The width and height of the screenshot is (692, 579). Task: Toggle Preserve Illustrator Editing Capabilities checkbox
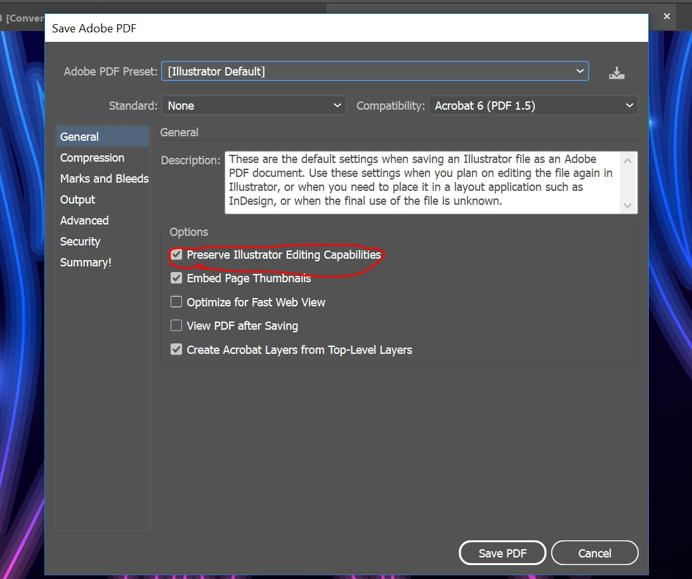point(176,255)
